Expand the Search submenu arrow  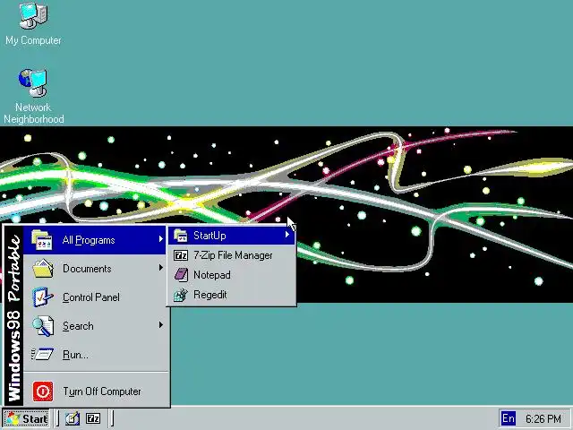tap(161, 325)
